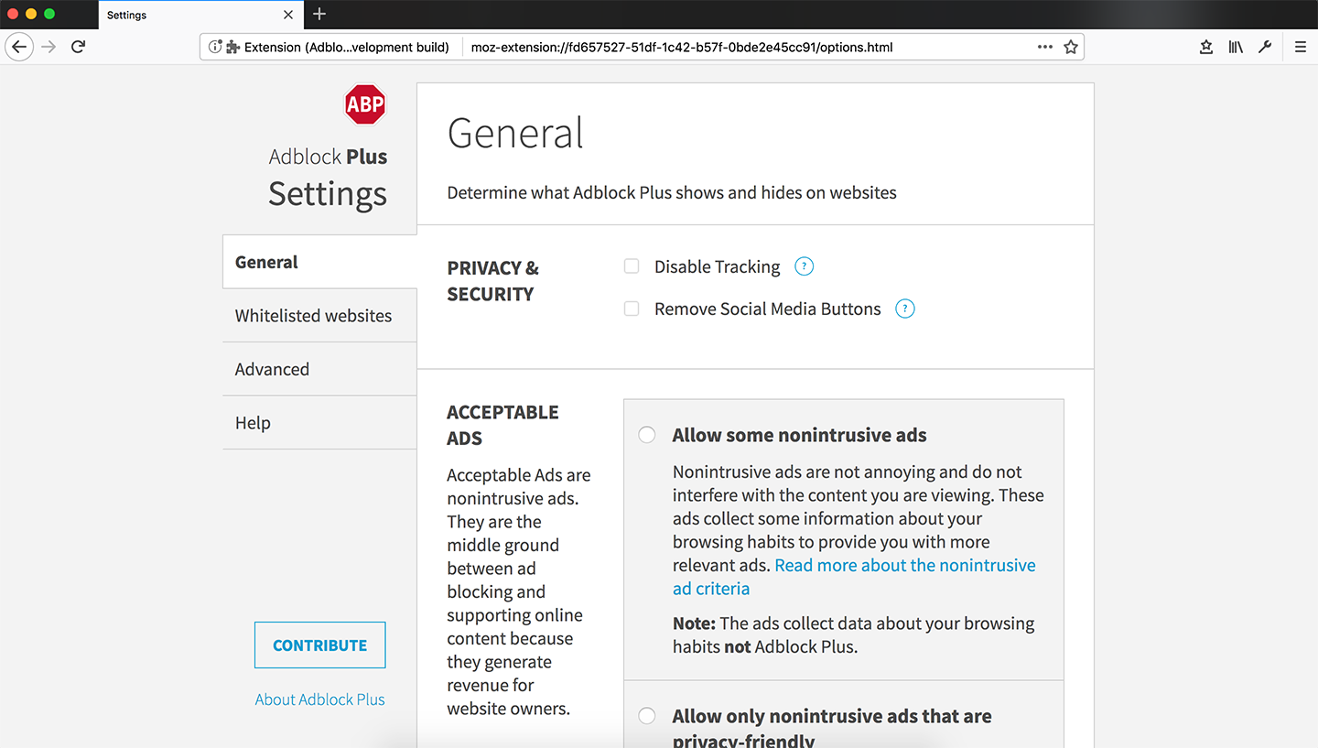Click the Social Media Buttons help icon
Image resolution: width=1318 pixels, height=748 pixels.
(x=904, y=309)
